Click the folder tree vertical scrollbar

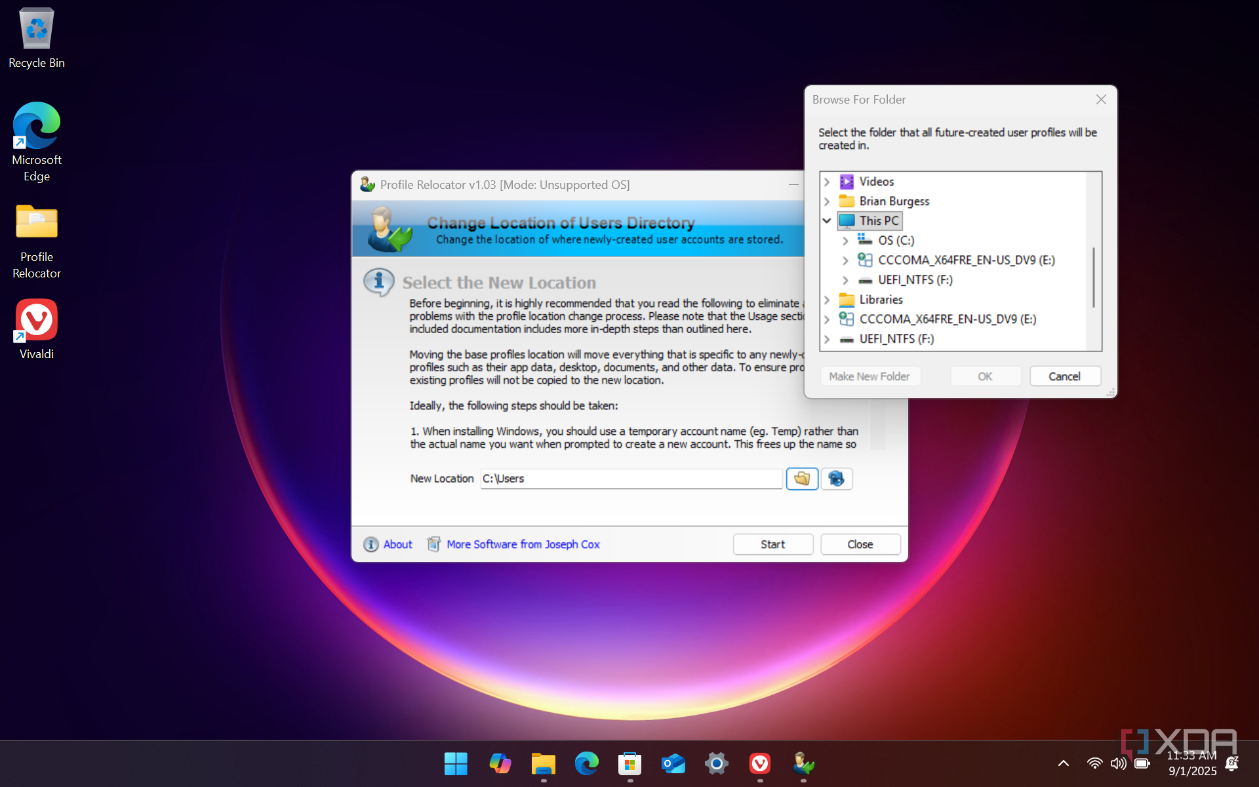(1093, 277)
